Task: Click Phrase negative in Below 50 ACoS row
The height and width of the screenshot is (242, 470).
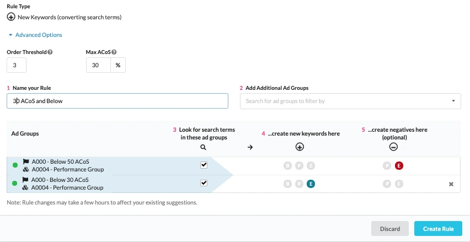Action: click(387, 165)
